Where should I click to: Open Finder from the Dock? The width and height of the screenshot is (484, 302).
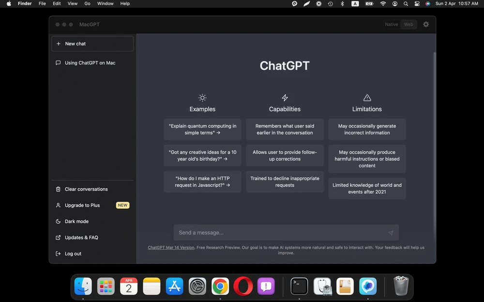pyautogui.click(x=83, y=286)
